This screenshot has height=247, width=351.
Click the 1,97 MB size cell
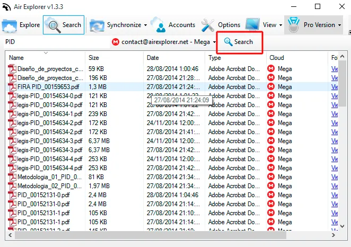99,186
